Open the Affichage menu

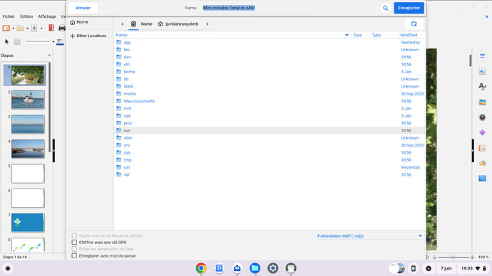tap(47, 16)
